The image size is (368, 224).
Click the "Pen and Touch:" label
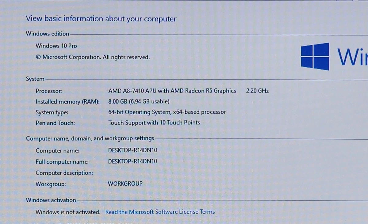pos(55,123)
